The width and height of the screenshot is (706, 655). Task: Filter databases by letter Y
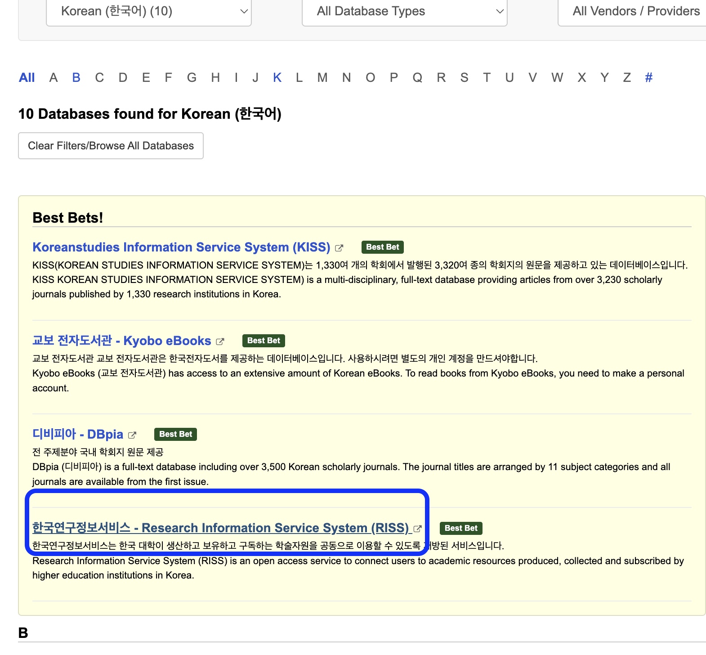click(x=604, y=78)
